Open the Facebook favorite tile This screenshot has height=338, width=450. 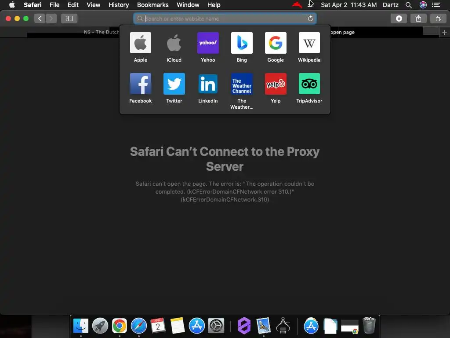[140, 84]
